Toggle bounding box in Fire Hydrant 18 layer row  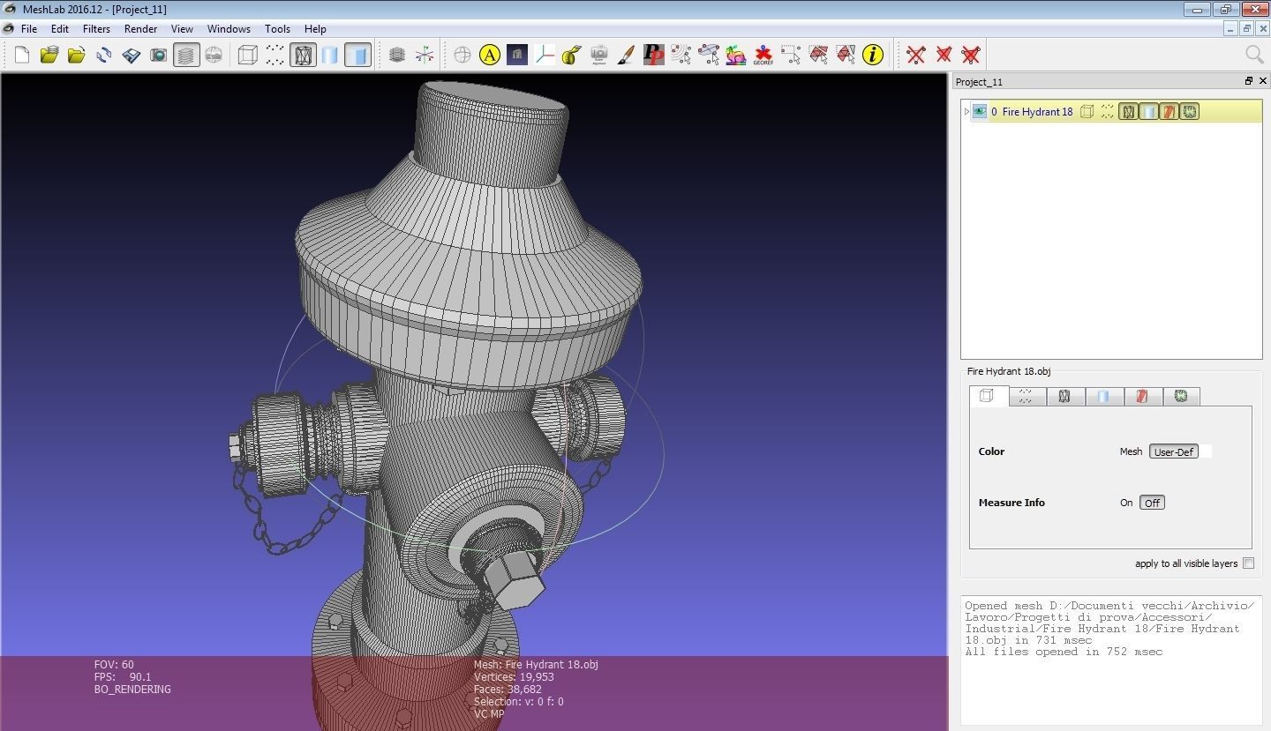pyautogui.click(x=1087, y=112)
